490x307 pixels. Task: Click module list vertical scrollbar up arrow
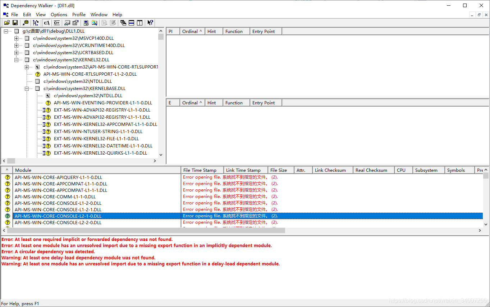pos(486,170)
